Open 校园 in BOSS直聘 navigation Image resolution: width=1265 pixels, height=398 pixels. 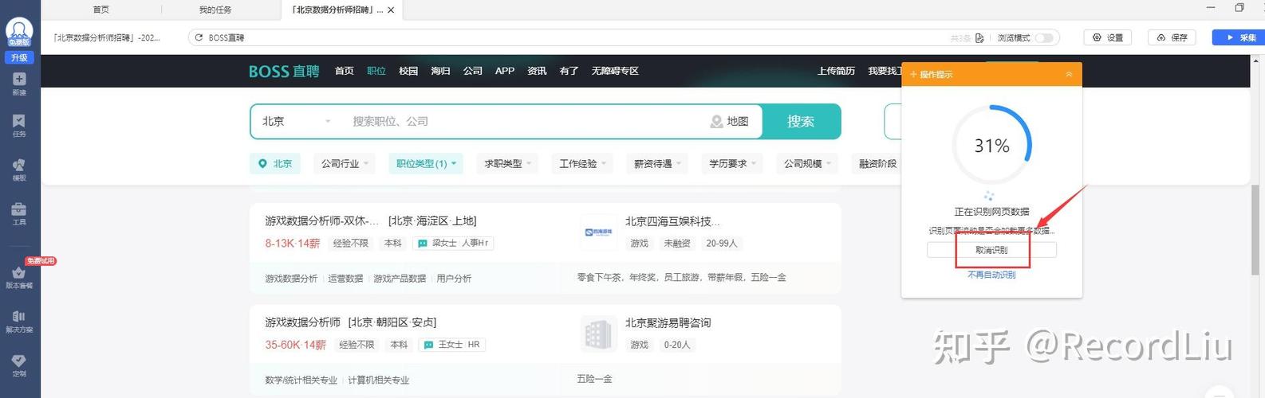(408, 71)
